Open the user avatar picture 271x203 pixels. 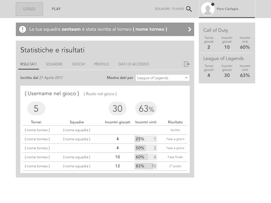pos(208,9)
